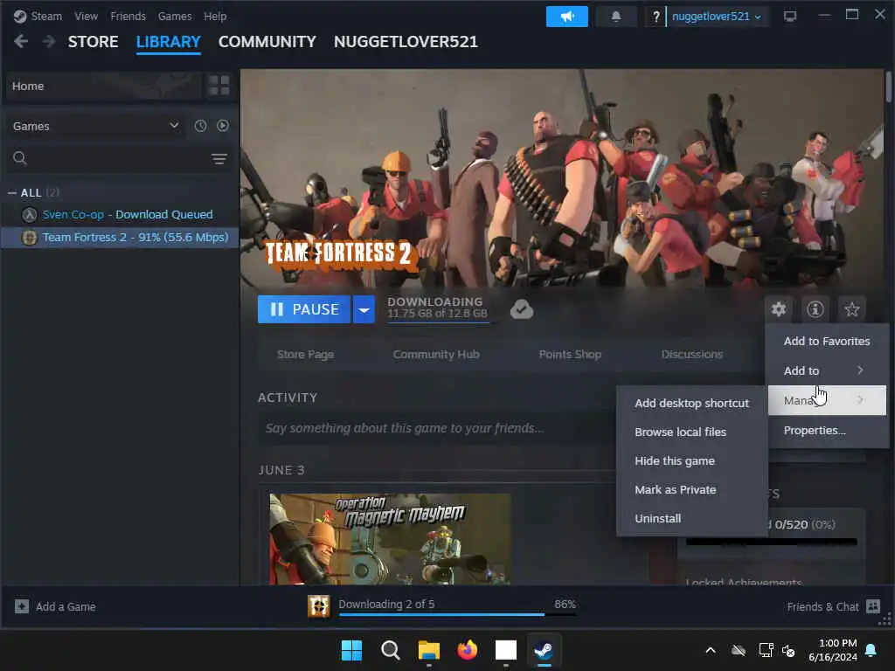Show game info icon
This screenshot has width=895, height=671.
pos(815,309)
